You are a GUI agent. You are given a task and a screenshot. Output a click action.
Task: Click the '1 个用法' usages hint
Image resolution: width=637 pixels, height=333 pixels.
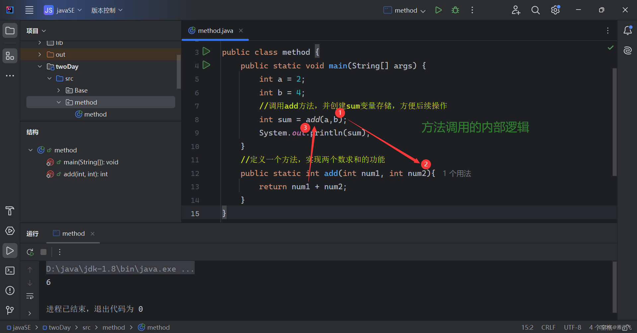(x=457, y=174)
